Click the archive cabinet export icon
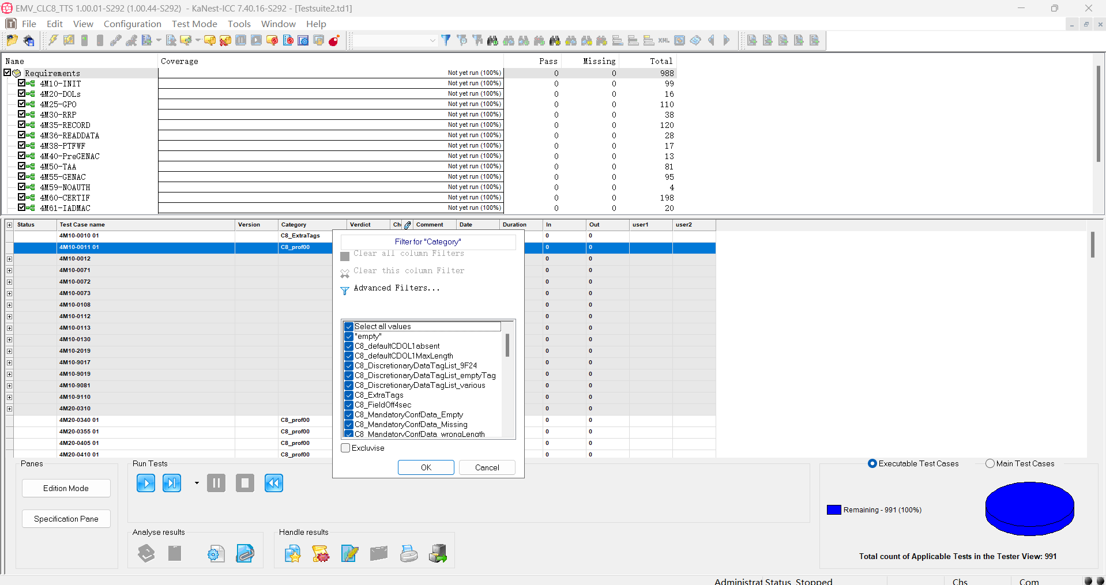 [x=438, y=554]
